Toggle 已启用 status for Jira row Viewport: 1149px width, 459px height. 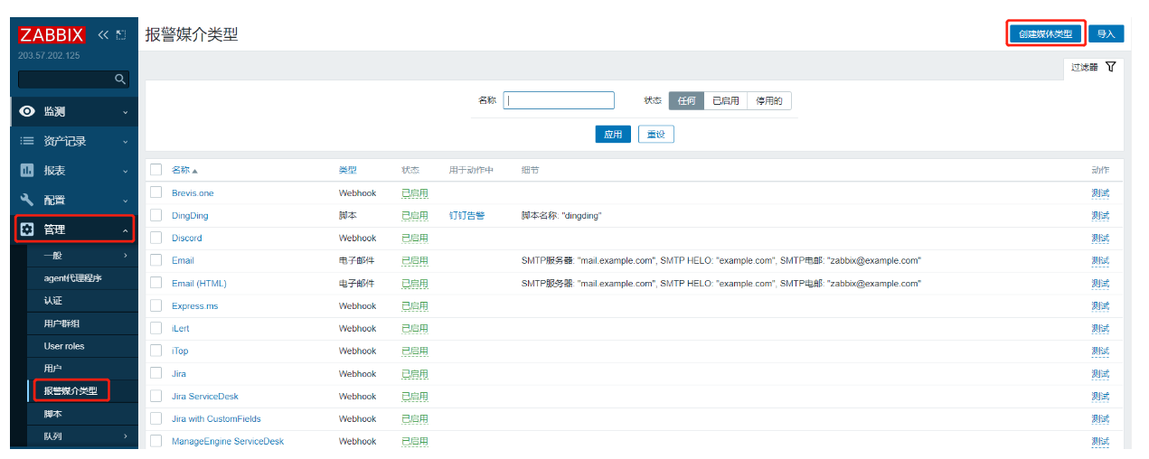[x=415, y=374]
